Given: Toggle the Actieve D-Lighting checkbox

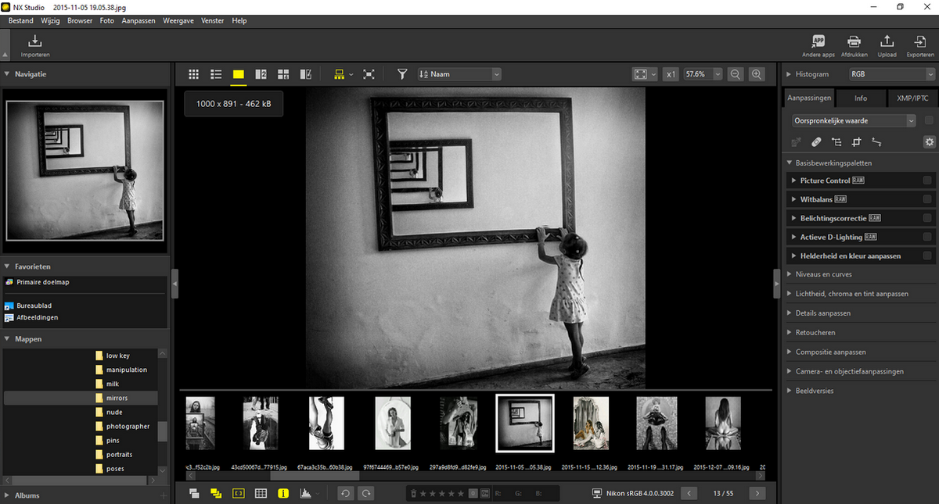Looking at the screenshot, I should pyautogui.click(x=927, y=237).
